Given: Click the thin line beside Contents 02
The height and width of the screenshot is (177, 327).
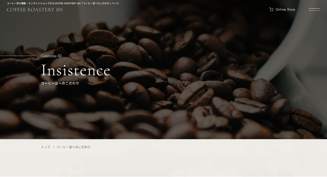Looking at the screenshot, I should click(18, 56).
